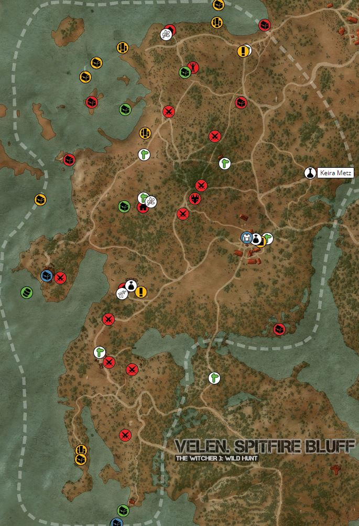
Task: Open yellow chest at the top edge
Action: 219,5
